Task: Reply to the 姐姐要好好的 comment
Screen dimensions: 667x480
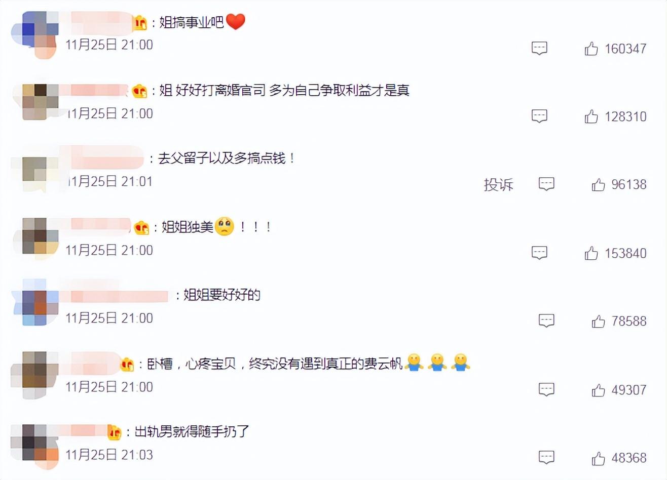Action: coord(546,321)
